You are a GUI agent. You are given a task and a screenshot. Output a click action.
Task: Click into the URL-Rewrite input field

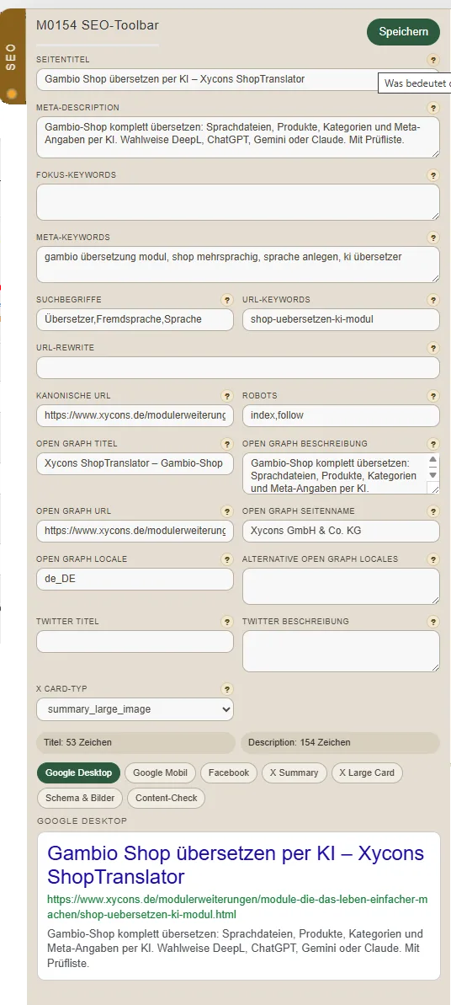(238, 368)
